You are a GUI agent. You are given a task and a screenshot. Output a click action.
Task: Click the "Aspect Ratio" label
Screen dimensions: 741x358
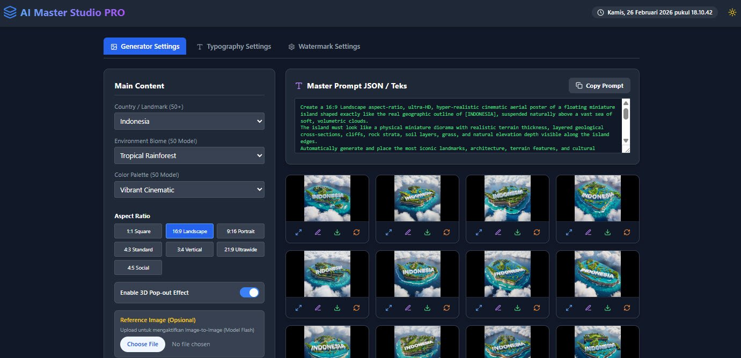[132, 216]
